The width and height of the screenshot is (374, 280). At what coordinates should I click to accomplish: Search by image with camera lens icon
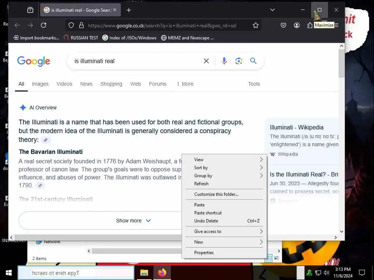(x=239, y=61)
